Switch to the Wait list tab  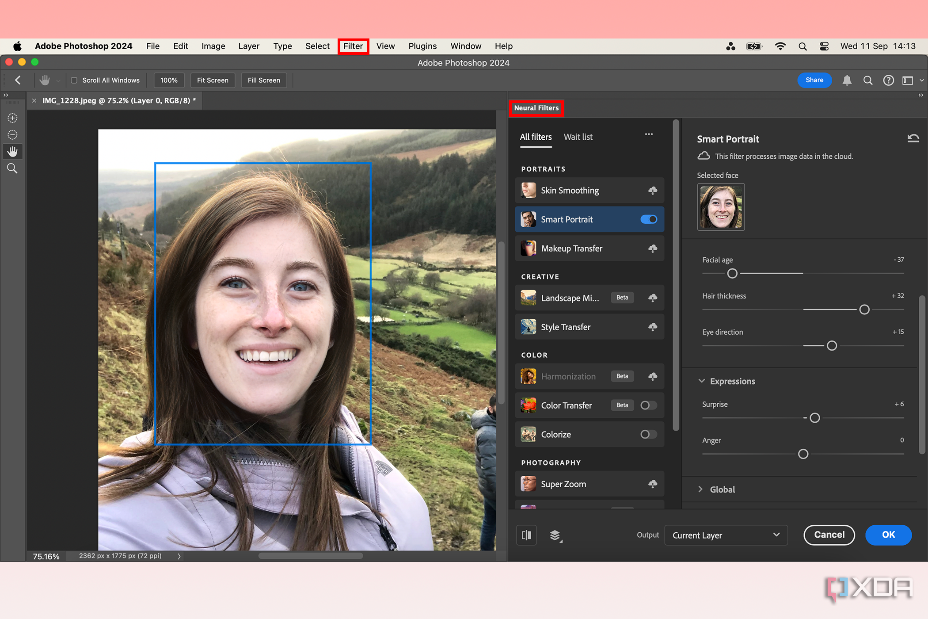578,137
